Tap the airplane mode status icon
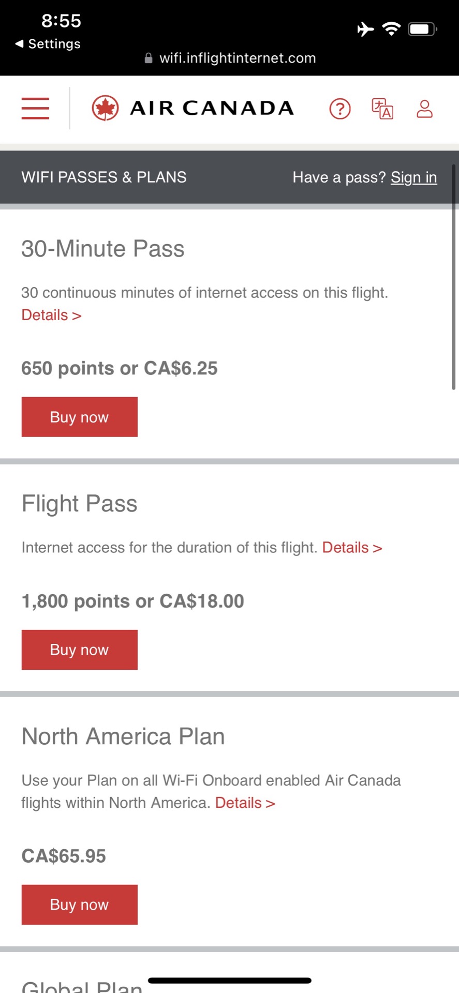 point(365,29)
